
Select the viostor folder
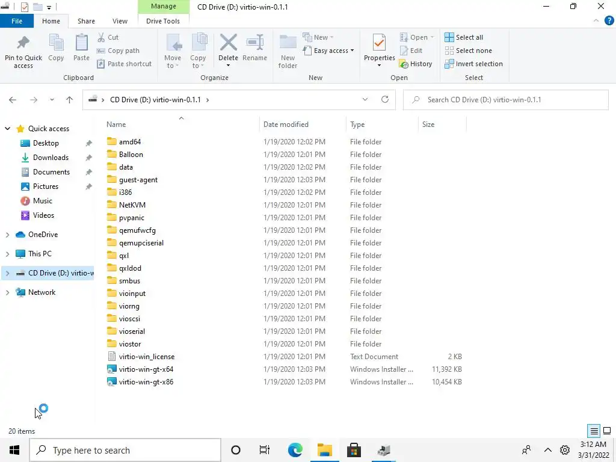coord(130,344)
